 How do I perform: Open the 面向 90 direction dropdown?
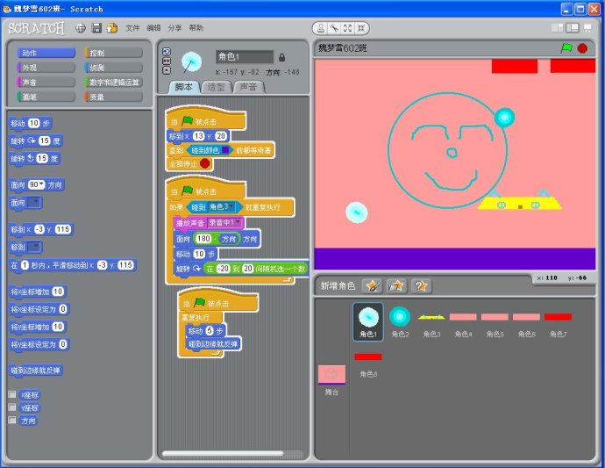coord(42,184)
